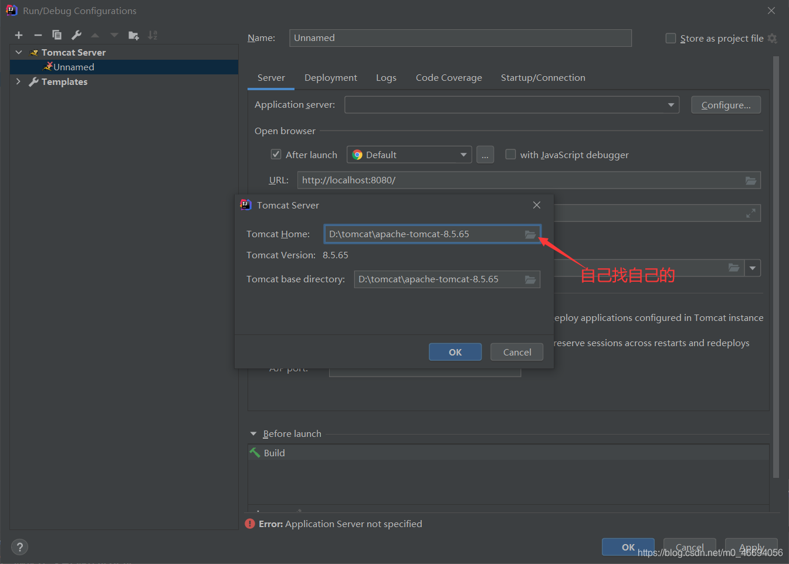Click the vertical scrollbar on right
This screenshot has width=789, height=564.
point(776,266)
